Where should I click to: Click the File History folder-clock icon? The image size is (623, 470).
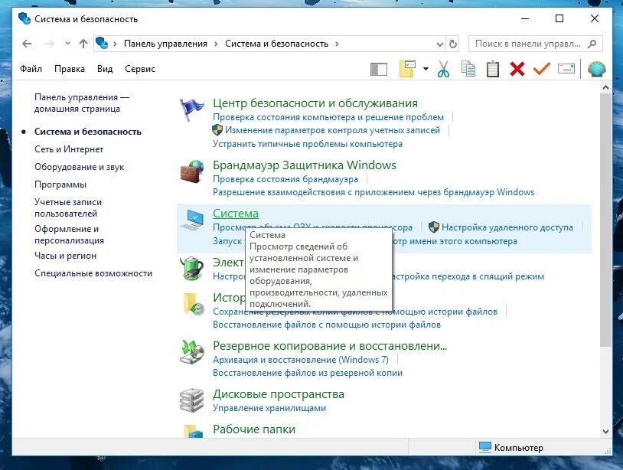coord(194,304)
